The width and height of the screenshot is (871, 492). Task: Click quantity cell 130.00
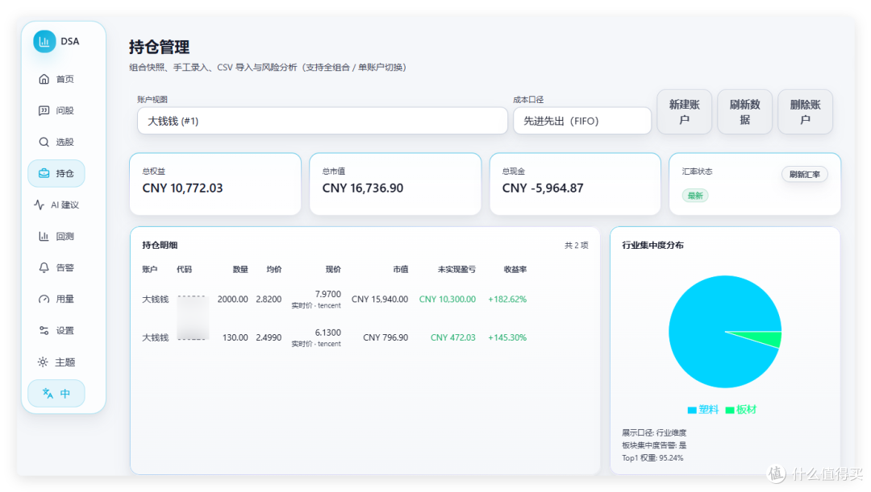point(235,337)
